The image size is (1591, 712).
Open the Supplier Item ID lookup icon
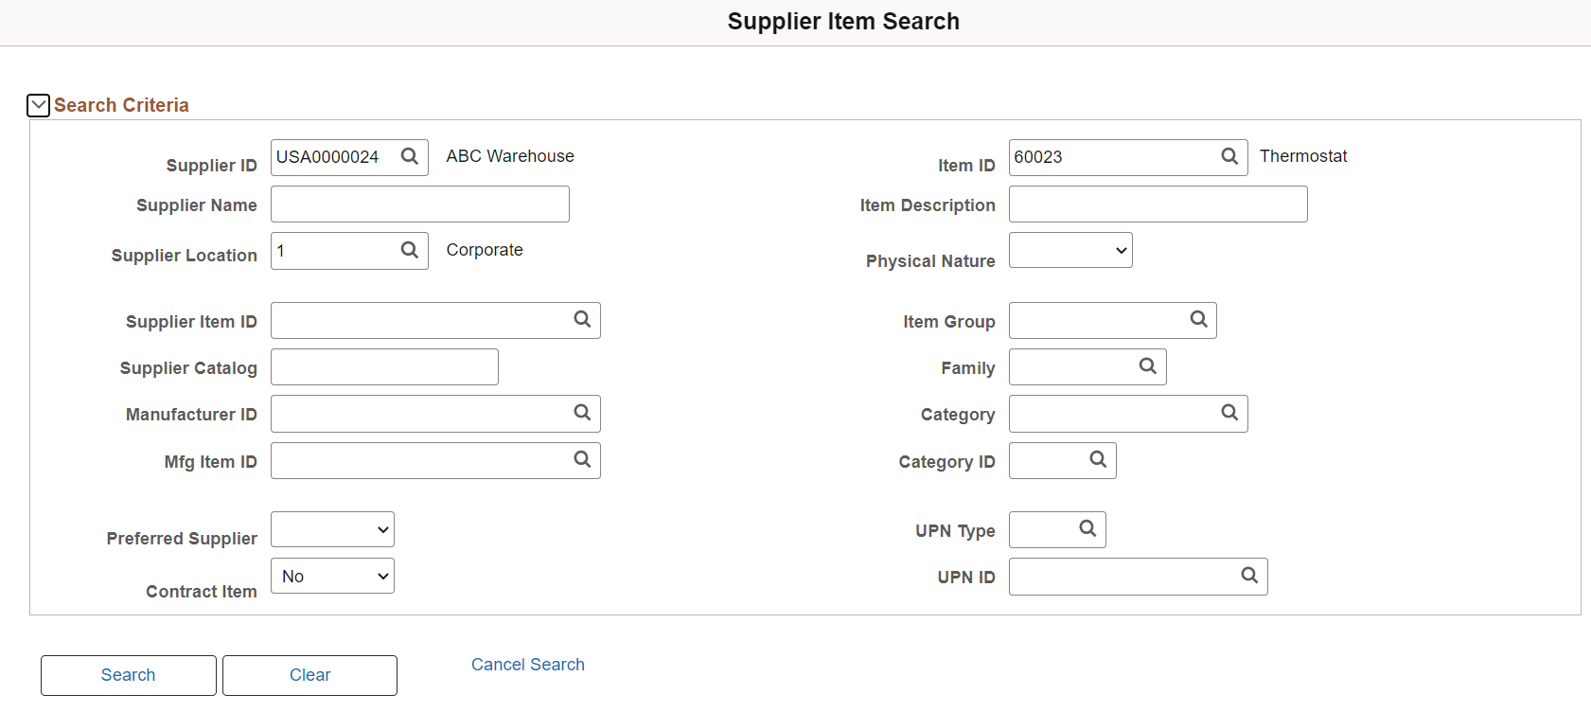[582, 320]
